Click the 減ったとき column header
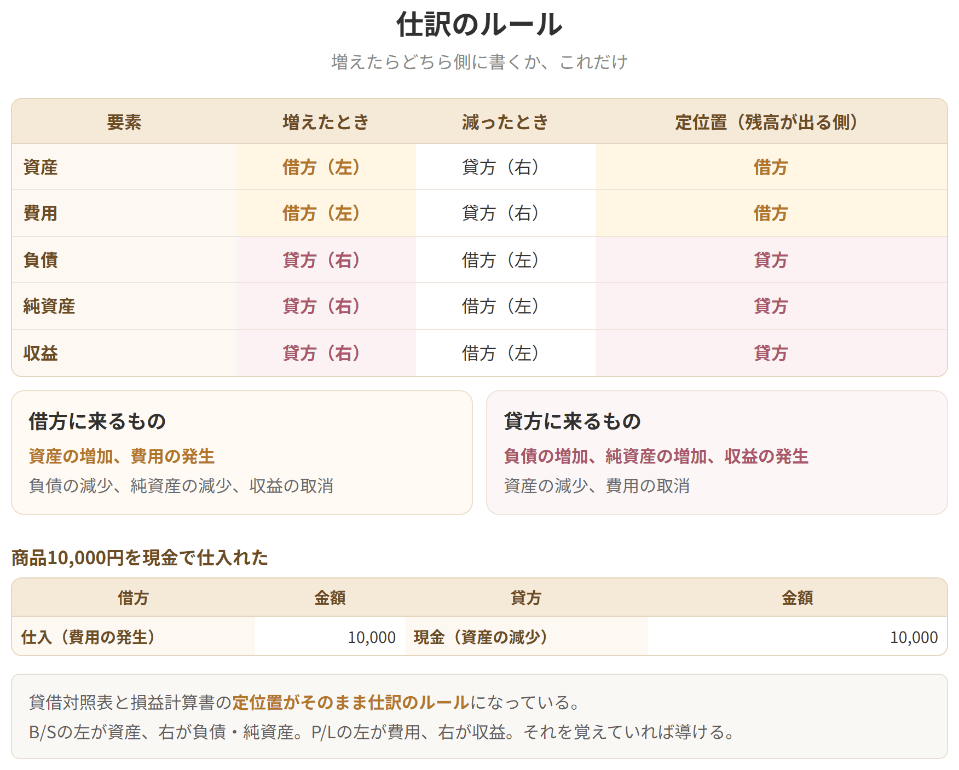Screen dimensions: 959x770 (505, 122)
